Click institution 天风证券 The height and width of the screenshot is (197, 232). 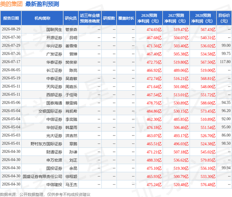click(x=54, y=87)
